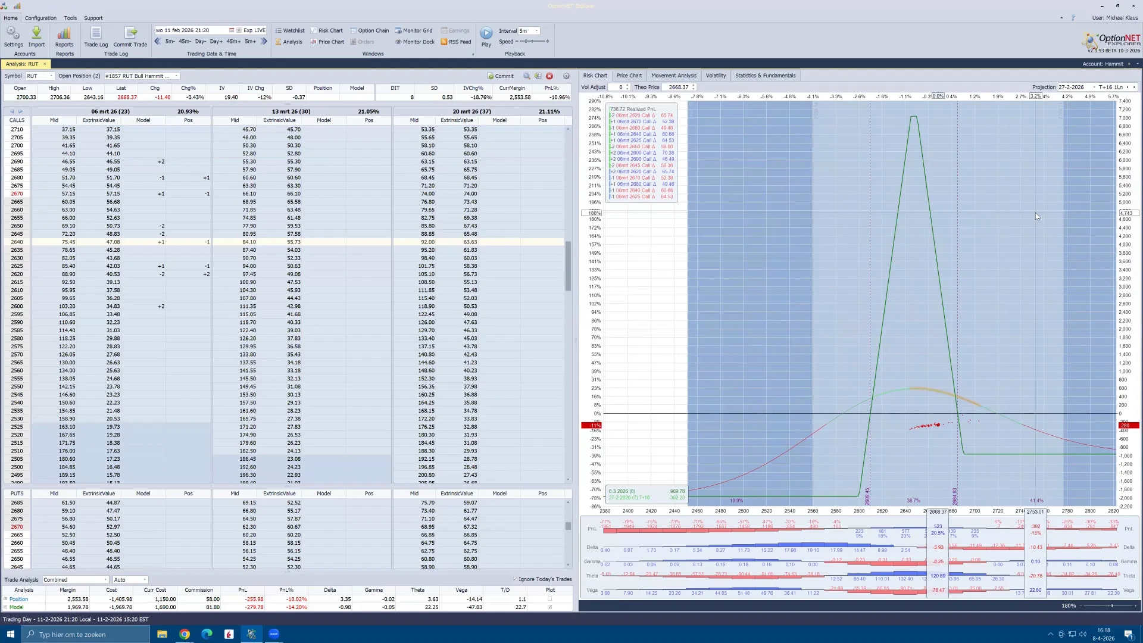Click the 5m- time step button

[170, 42]
